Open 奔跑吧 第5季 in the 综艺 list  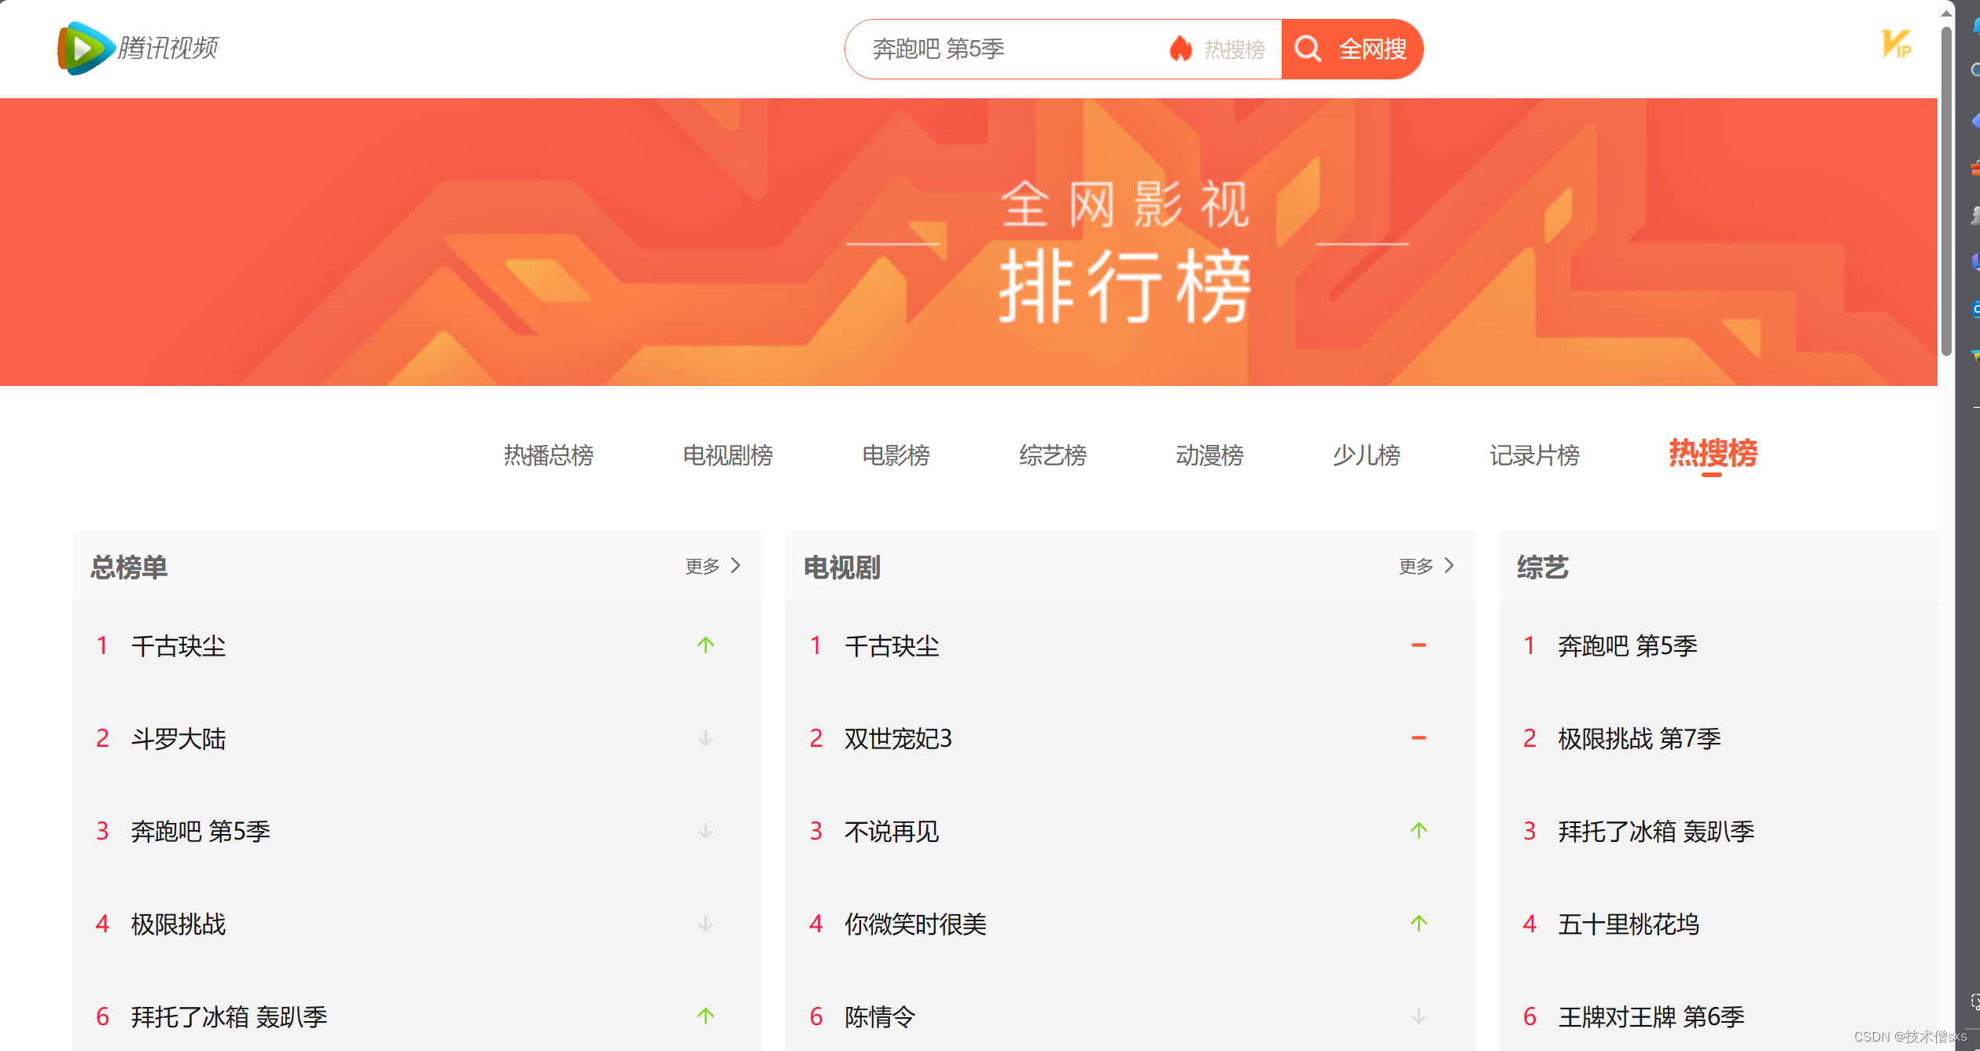tap(1628, 646)
